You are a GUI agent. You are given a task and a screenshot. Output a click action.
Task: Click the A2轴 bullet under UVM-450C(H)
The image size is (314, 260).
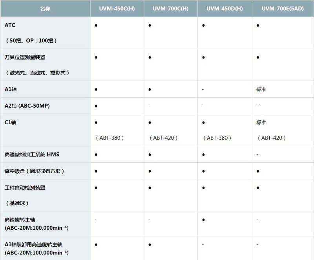(x=96, y=106)
